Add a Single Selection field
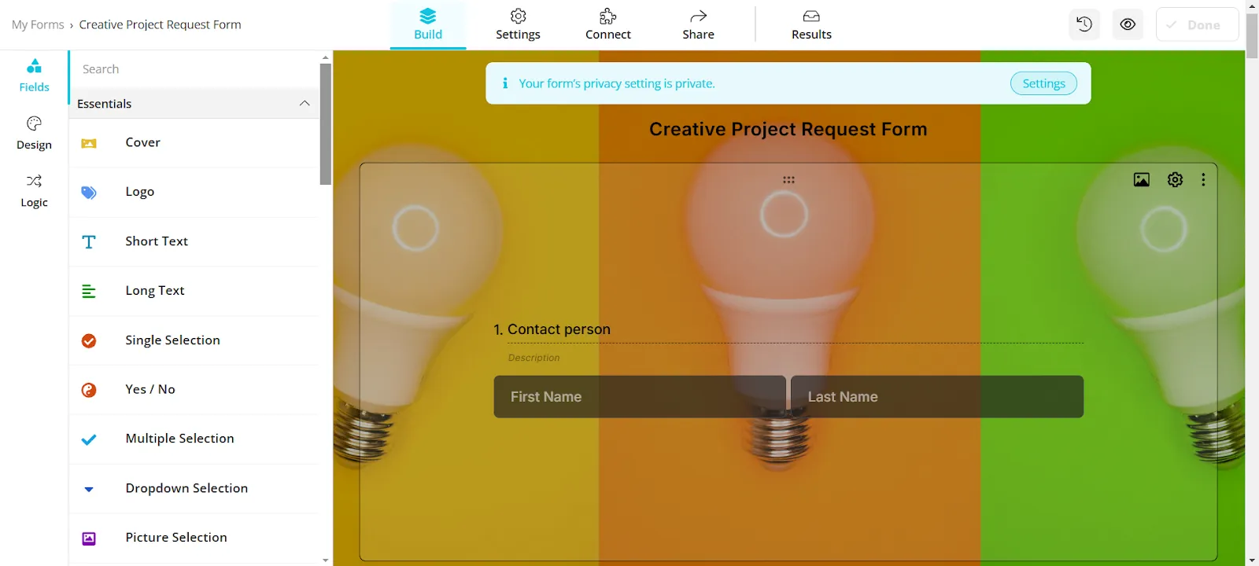 click(x=194, y=340)
